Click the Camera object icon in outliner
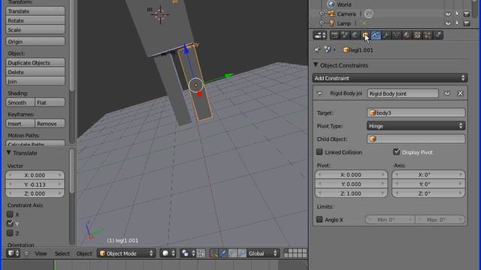 [x=331, y=13]
